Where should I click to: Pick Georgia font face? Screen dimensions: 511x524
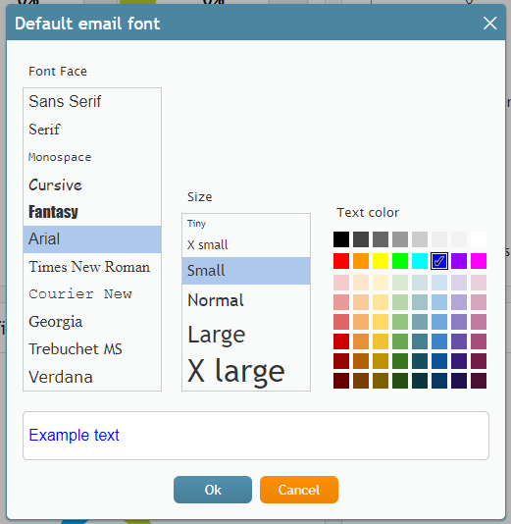[92, 322]
